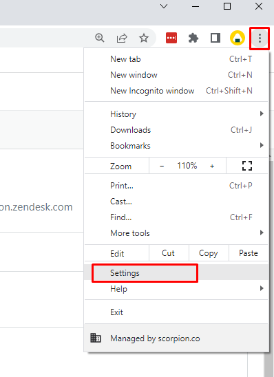Screen dimensions: 274x377
Task: Toggle the side panel icon
Action: (x=215, y=38)
